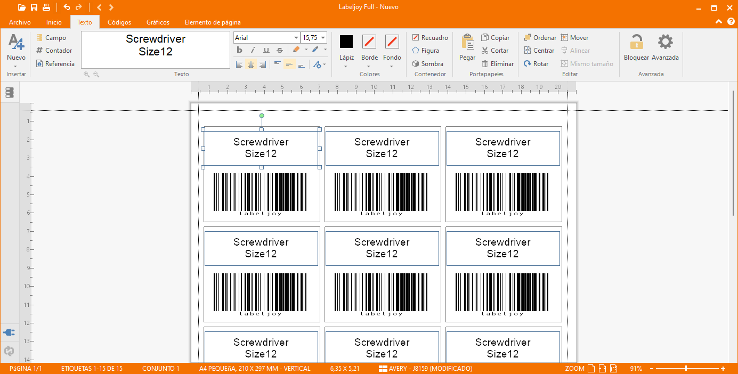Increase zoom with the plus button

(723, 369)
